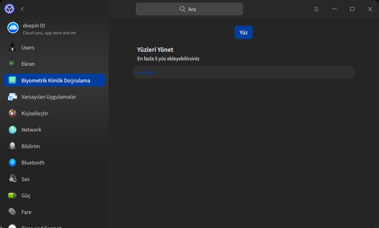Open Ses sound settings label

[25, 179]
